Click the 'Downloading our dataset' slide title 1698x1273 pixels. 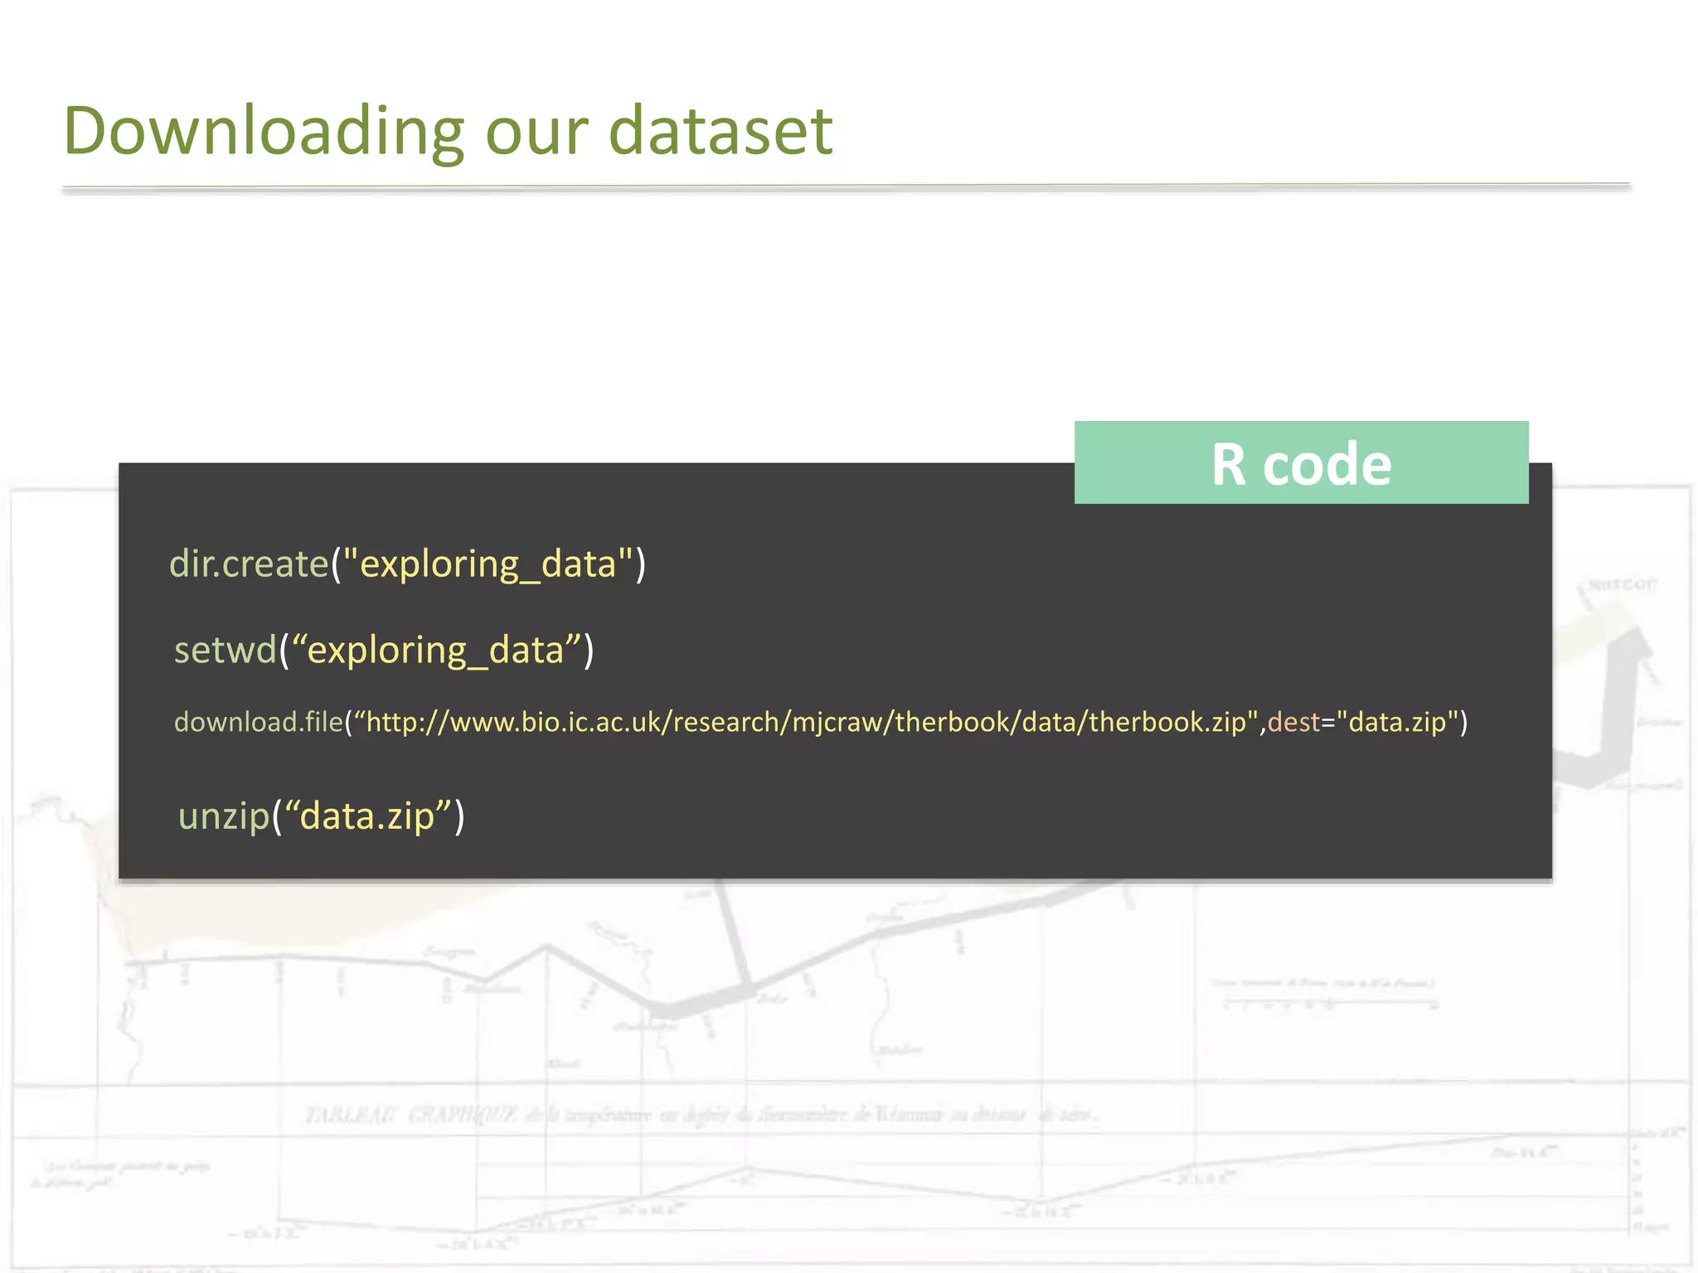coord(448,131)
